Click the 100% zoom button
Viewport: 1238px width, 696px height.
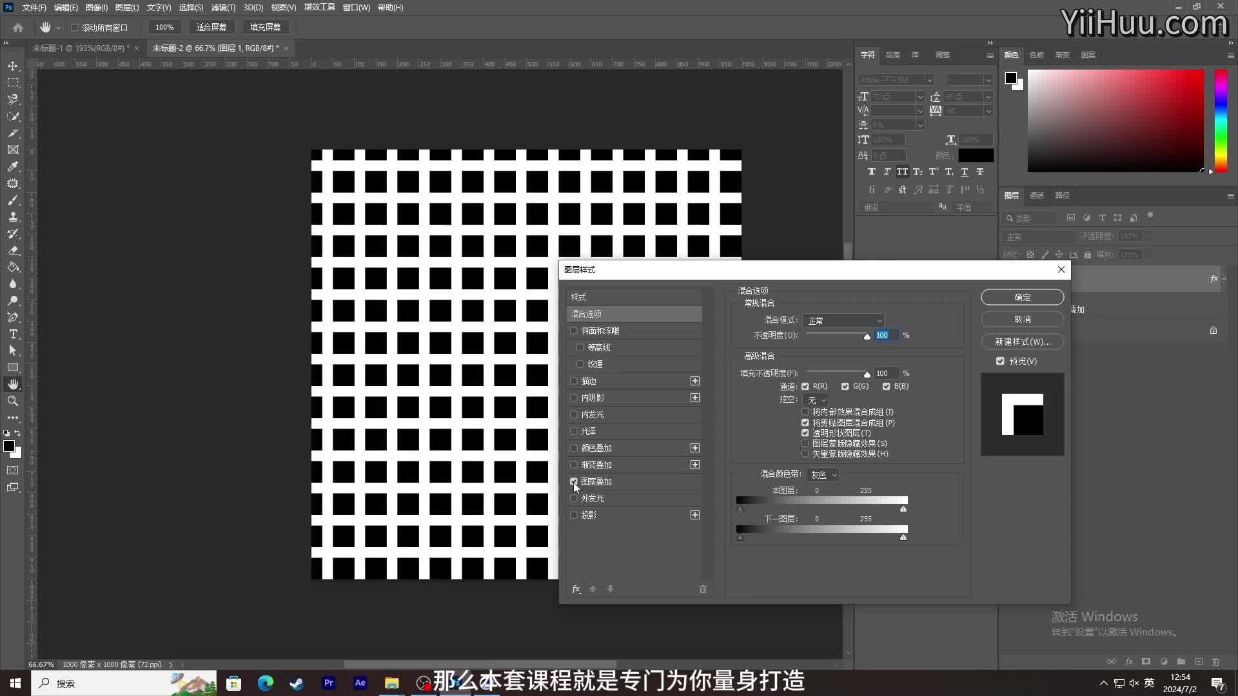[164, 27]
